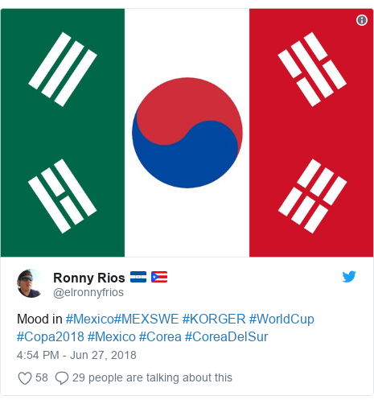Viewport: 374px width, 404px height.
Task: Open the Ronny Rios display name
Action: click(x=89, y=278)
